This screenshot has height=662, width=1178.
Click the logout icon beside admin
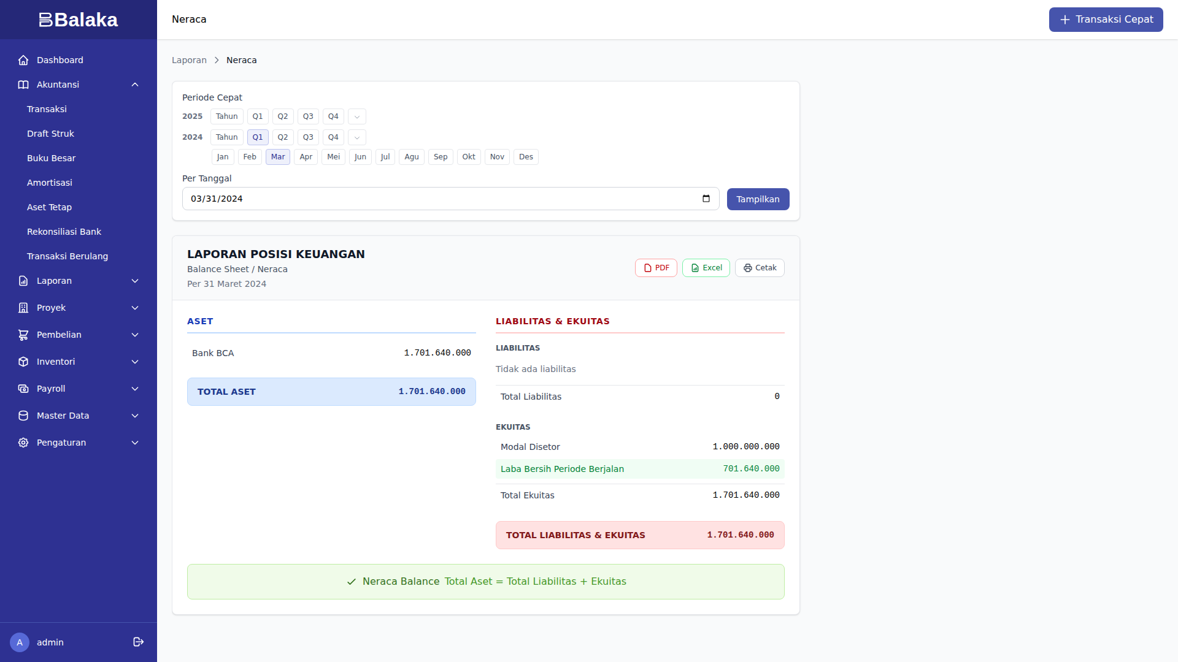coord(139,642)
